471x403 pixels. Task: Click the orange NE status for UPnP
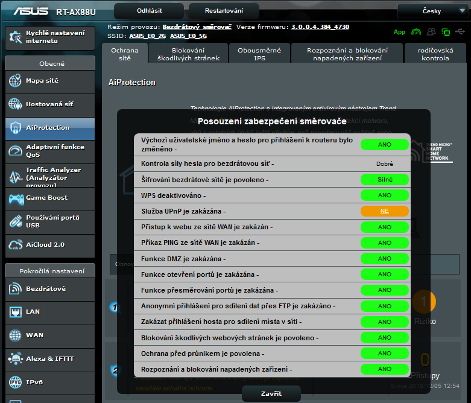click(384, 211)
